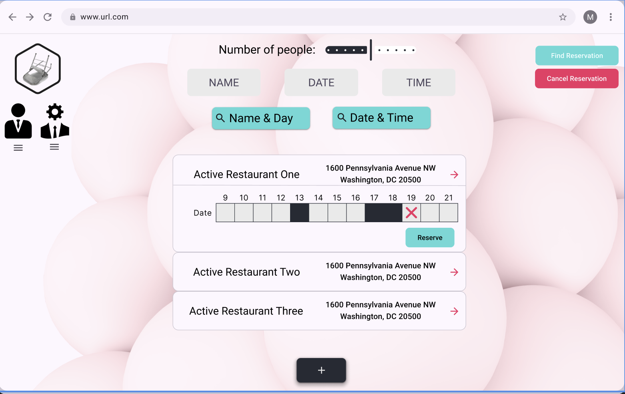Click the folding chair hexagon logo
This screenshot has width=625, height=394.
(x=38, y=69)
